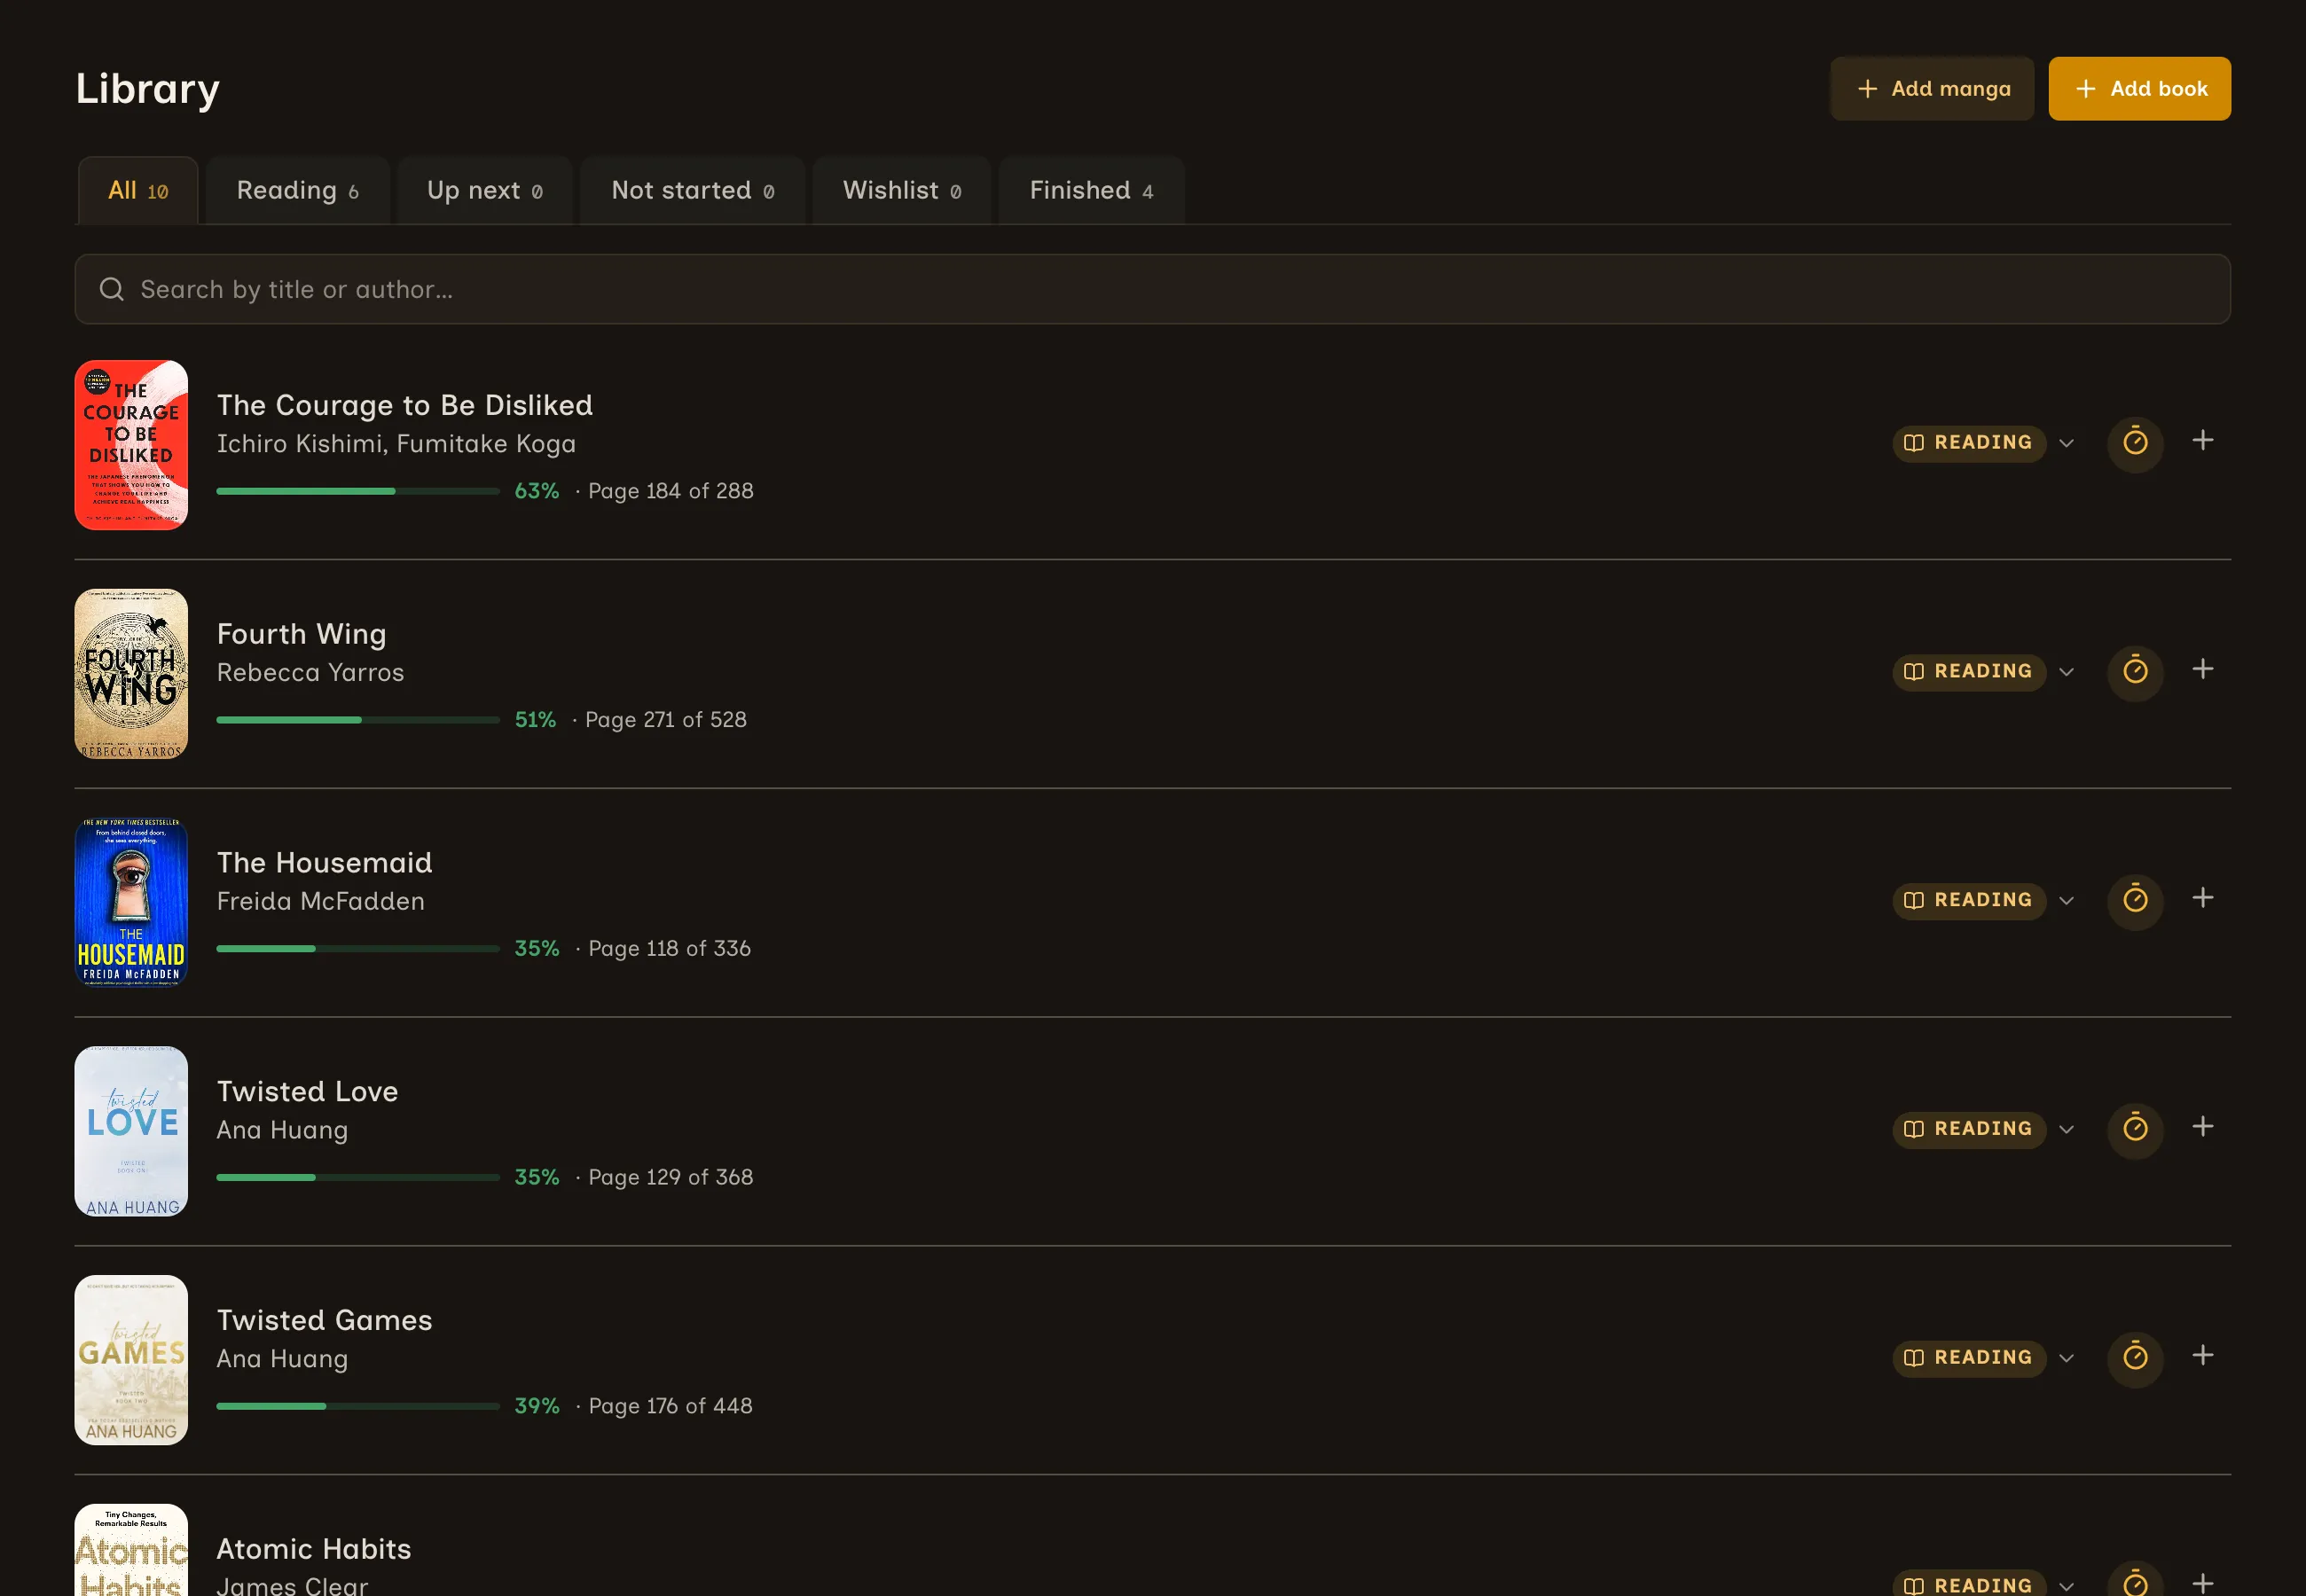Click author 'Freida McFadden'
The image size is (2306, 1596).
[x=321, y=901]
